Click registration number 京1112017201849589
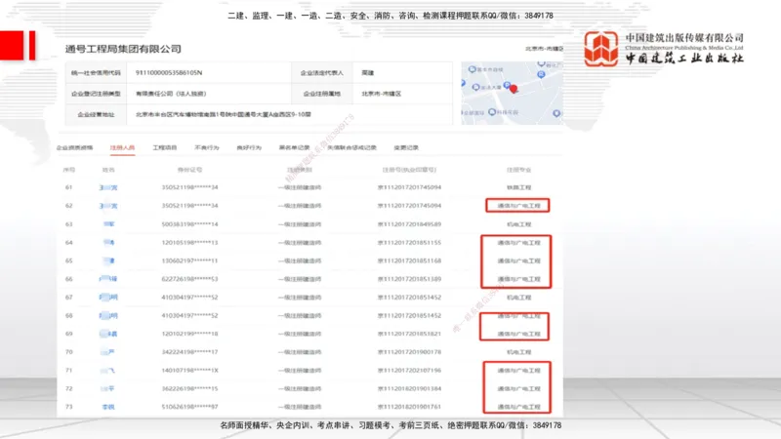The height and width of the screenshot is (439, 781). click(x=409, y=224)
